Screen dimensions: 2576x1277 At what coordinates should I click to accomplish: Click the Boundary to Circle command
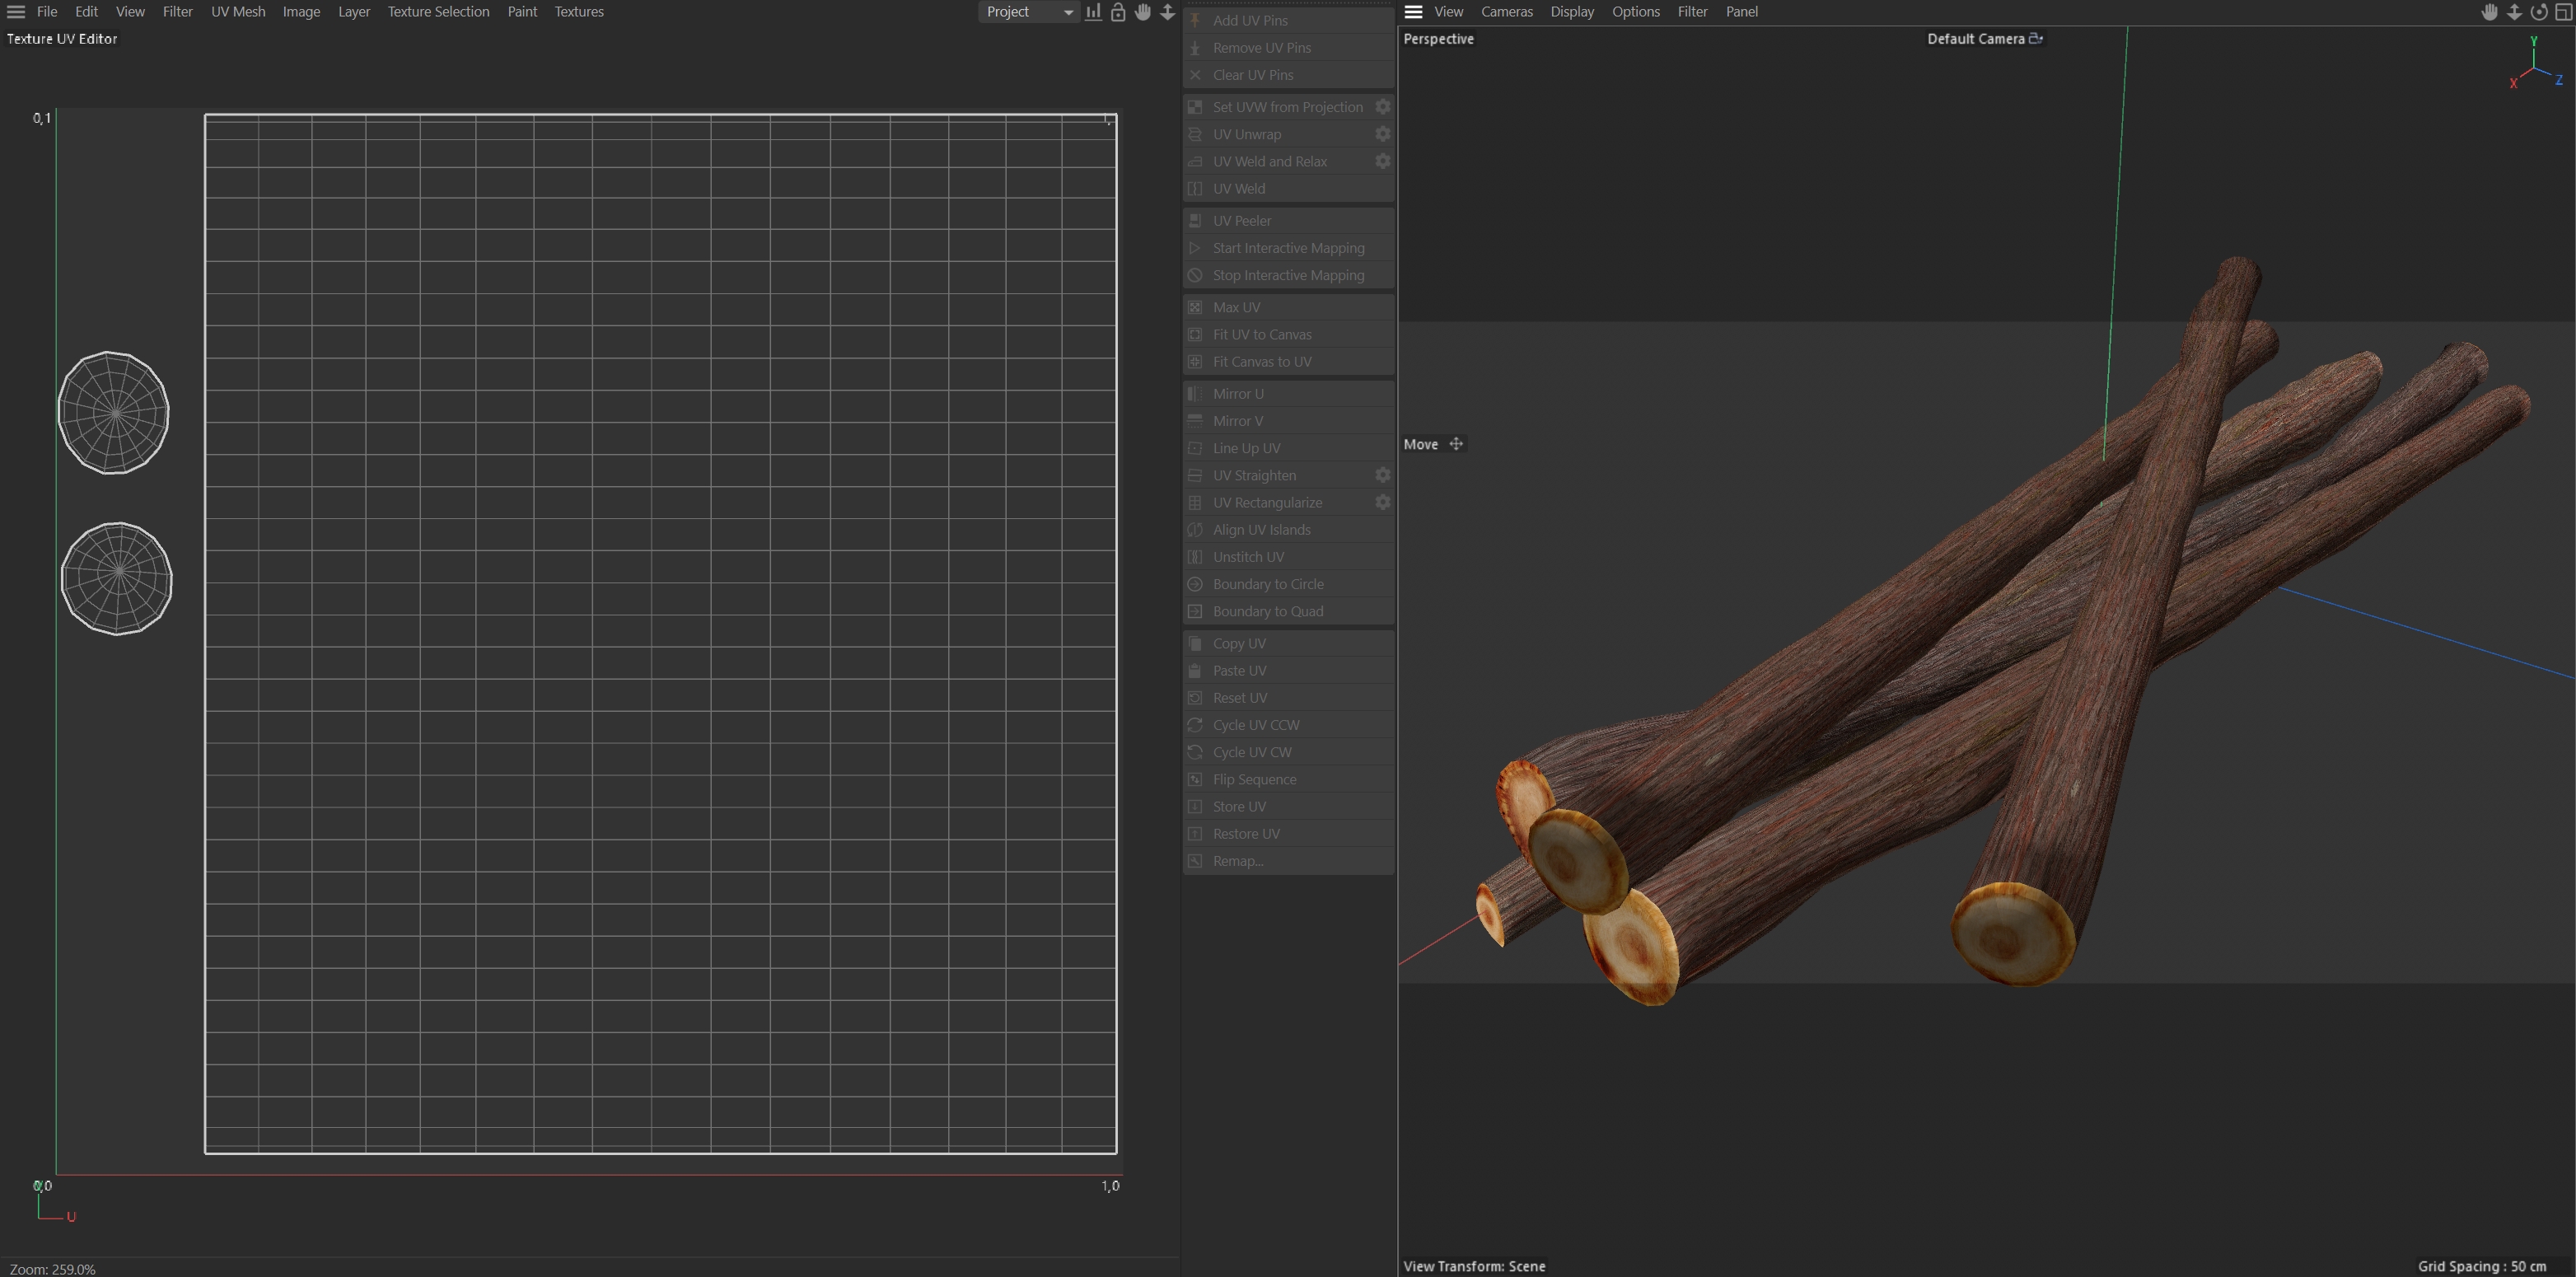pos(1267,584)
